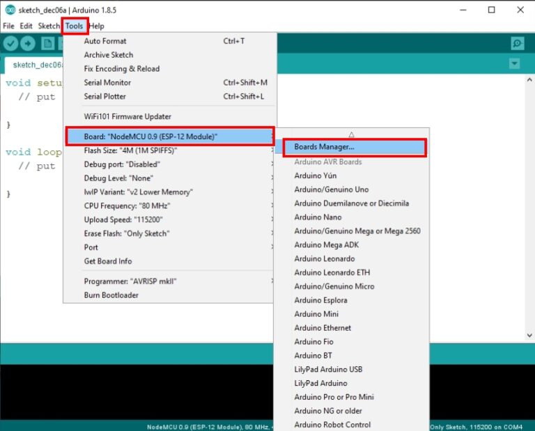
Task: Click the Upload arrow toolbar icon
Action: [x=28, y=43]
